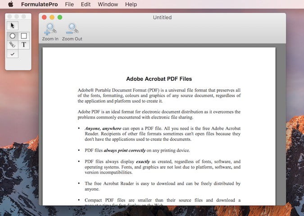Select the rectangle shape tool
The height and width of the screenshot is (216, 304).
[24, 36]
